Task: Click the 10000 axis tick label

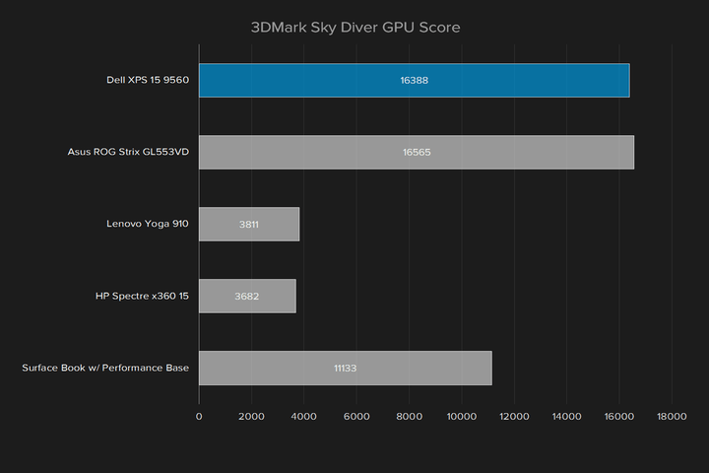Action: pos(462,417)
